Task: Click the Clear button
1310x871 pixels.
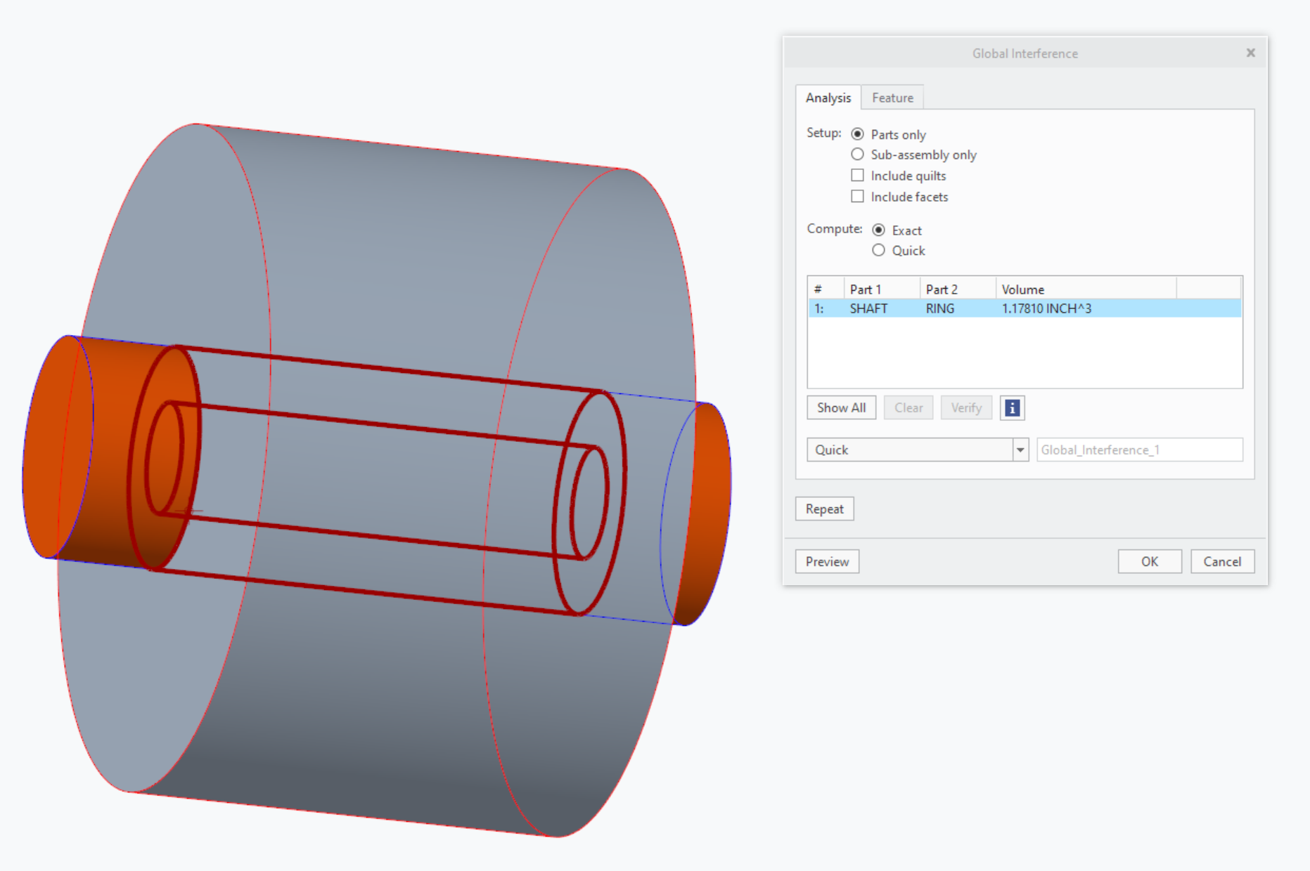Action: point(908,407)
